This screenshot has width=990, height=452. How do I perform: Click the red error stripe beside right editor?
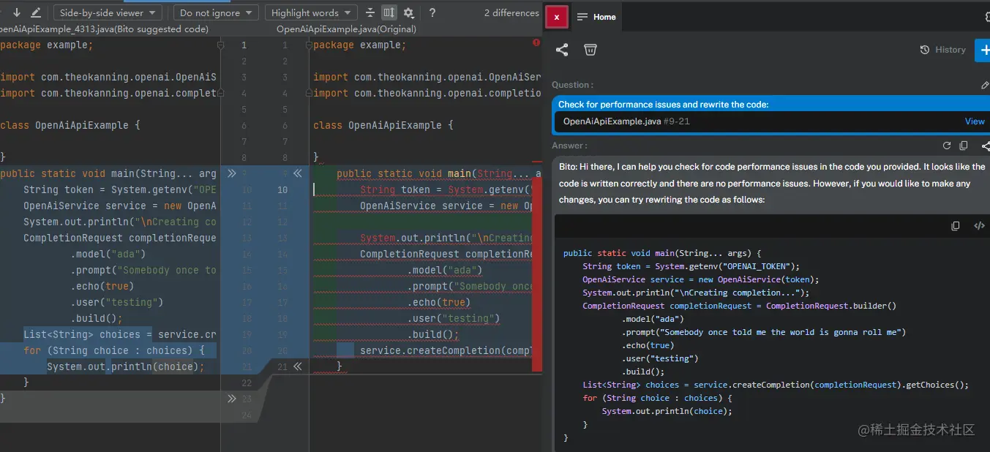tap(536, 274)
